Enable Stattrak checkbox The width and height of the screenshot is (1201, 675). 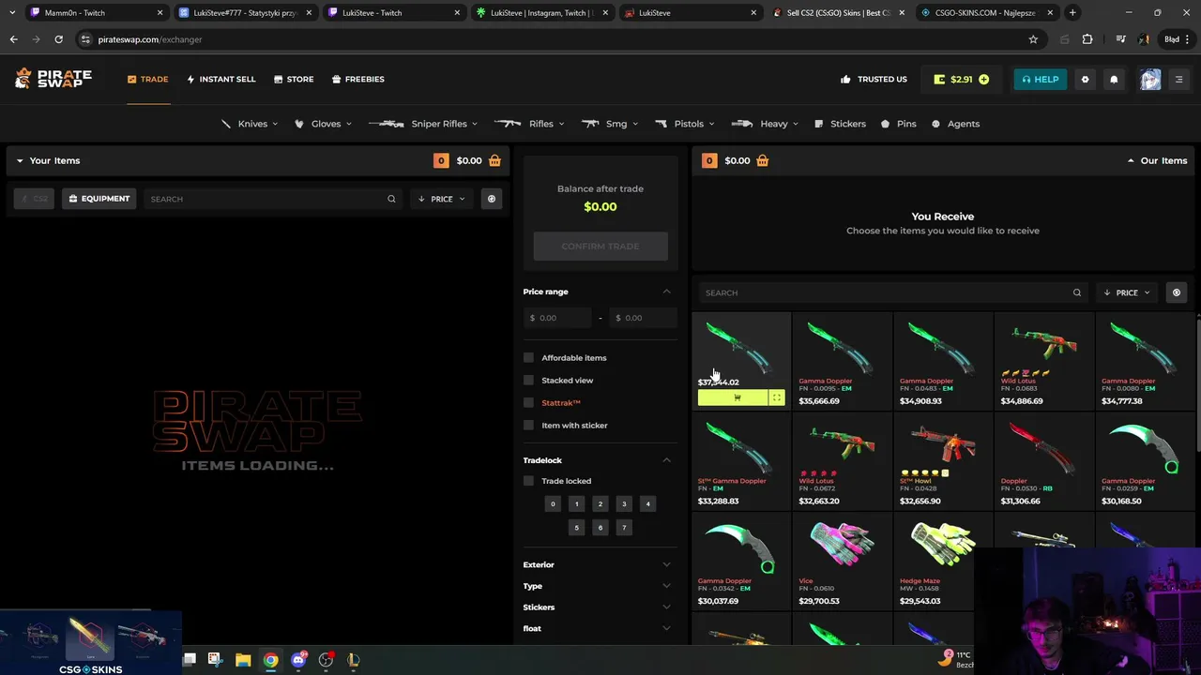[x=528, y=403]
